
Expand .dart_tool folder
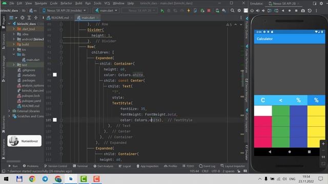[x=14, y=29]
